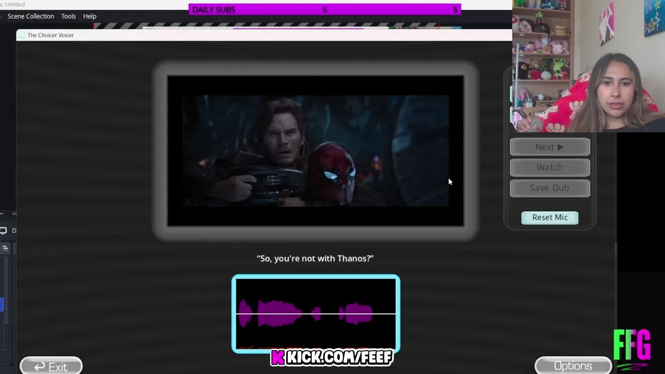Click the overlapping windows icon in OBS
Viewport: 665px width, 374px height.
(x=5, y=248)
